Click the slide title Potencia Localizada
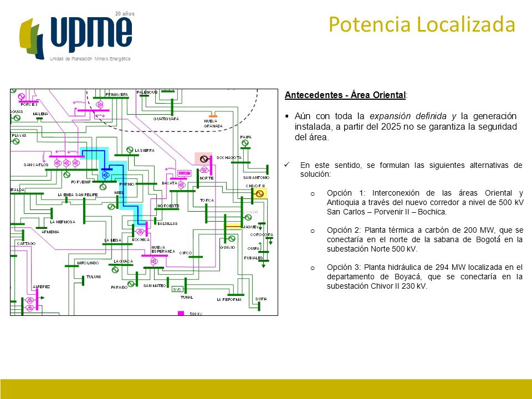The image size is (532, 399). (422, 24)
